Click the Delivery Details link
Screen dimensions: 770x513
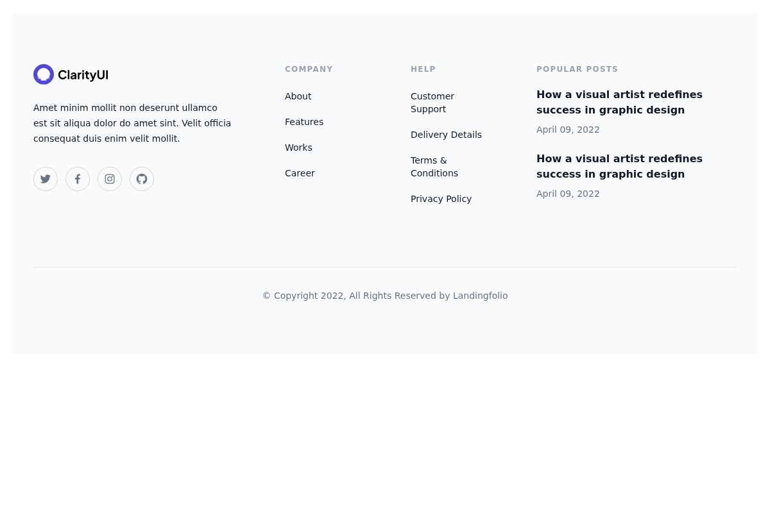click(x=446, y=135)
